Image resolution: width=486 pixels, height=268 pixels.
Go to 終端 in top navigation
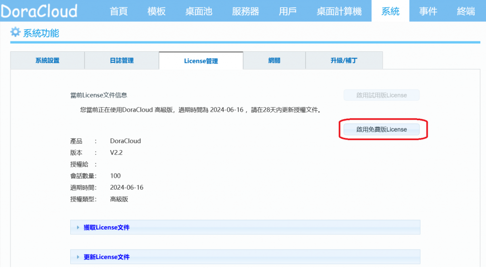[466, 11]
